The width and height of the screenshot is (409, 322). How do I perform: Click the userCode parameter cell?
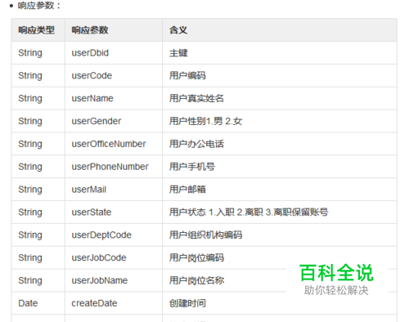click(114, 76)
